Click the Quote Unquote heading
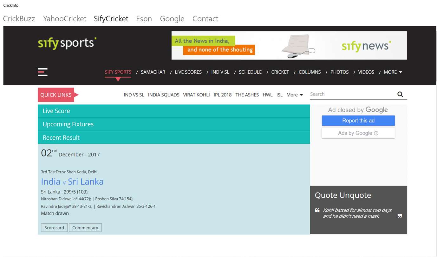 (343, 195)
